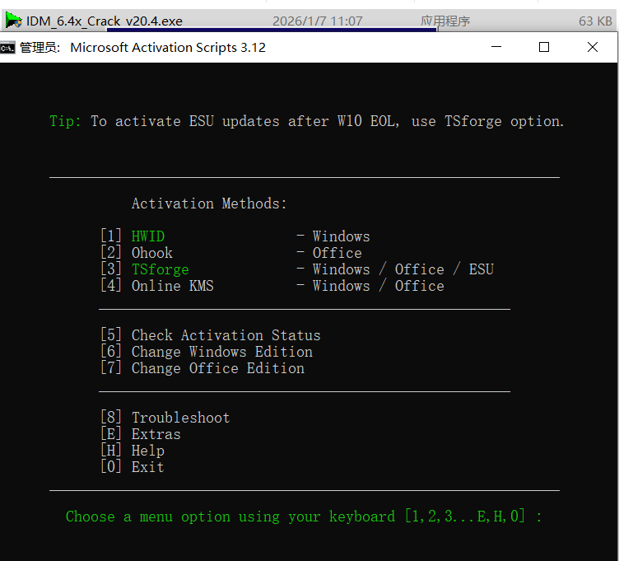Click the Troubleshoot entry

coord(181,418)
